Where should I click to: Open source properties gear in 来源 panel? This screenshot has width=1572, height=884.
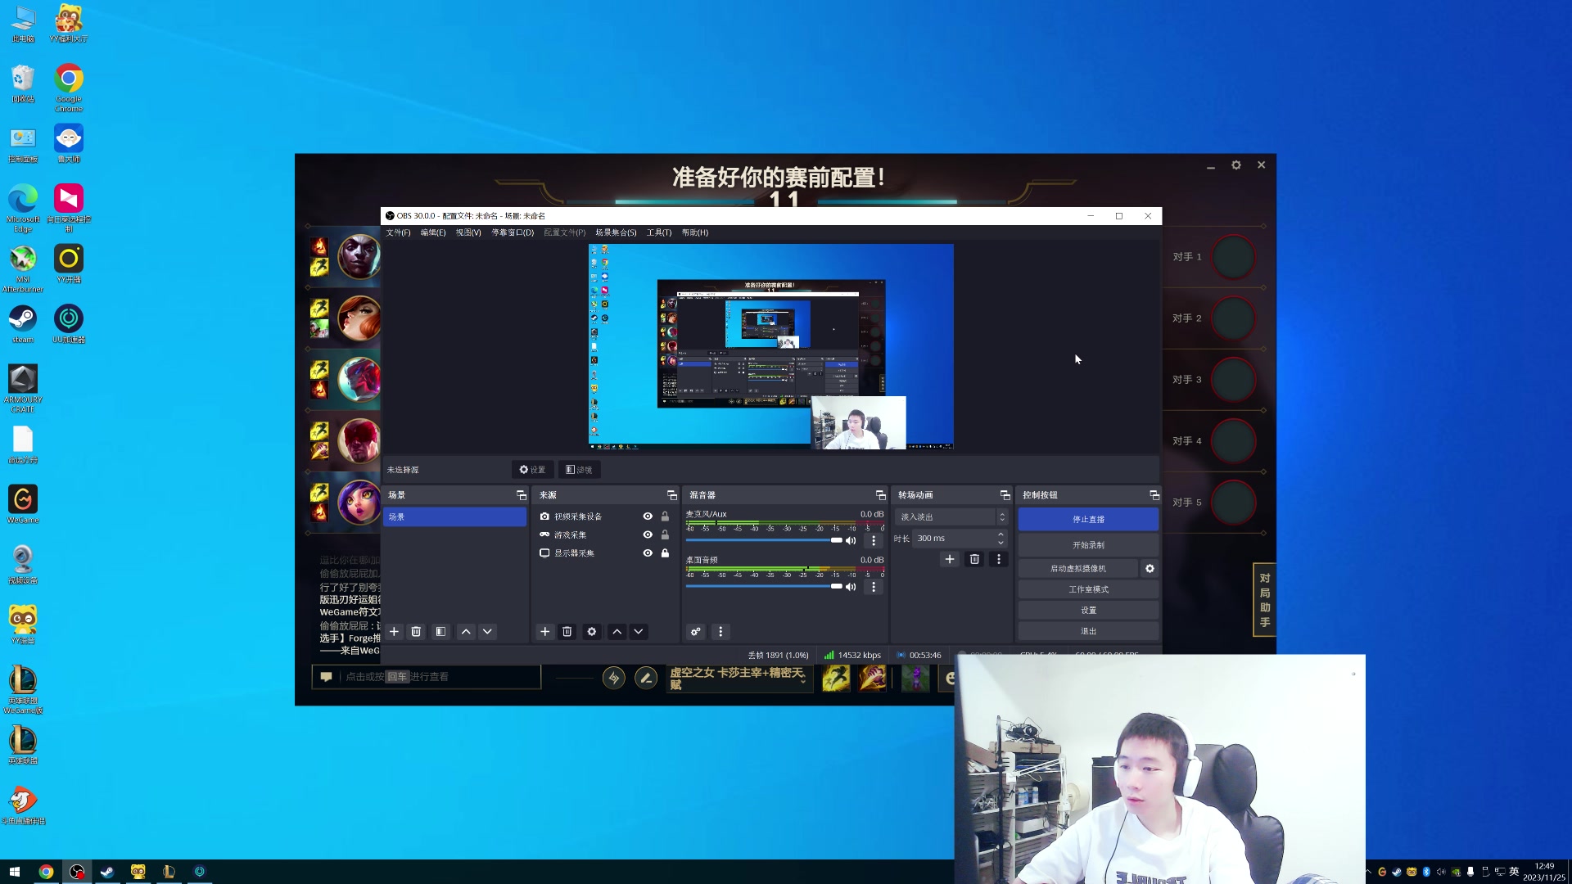[x=591, y=632]
